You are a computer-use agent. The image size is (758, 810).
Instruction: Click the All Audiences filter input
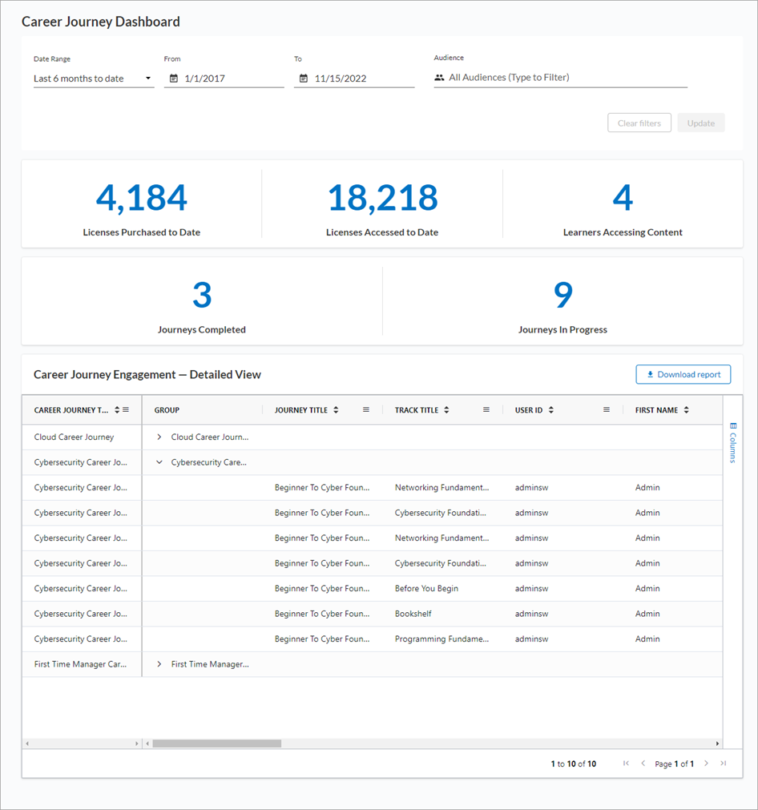tap(561, 78)
